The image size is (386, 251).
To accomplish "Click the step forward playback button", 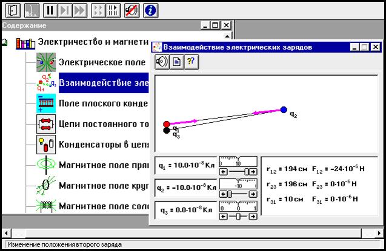I will 65,10.
